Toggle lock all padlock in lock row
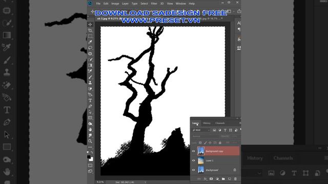Image resolution: width=328 pixels, height=184 pixels. coord(220,143)
